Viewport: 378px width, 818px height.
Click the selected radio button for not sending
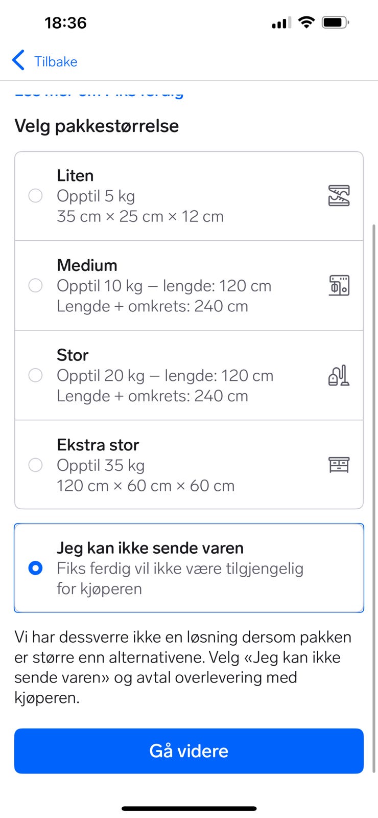click(x=35, y=568)
